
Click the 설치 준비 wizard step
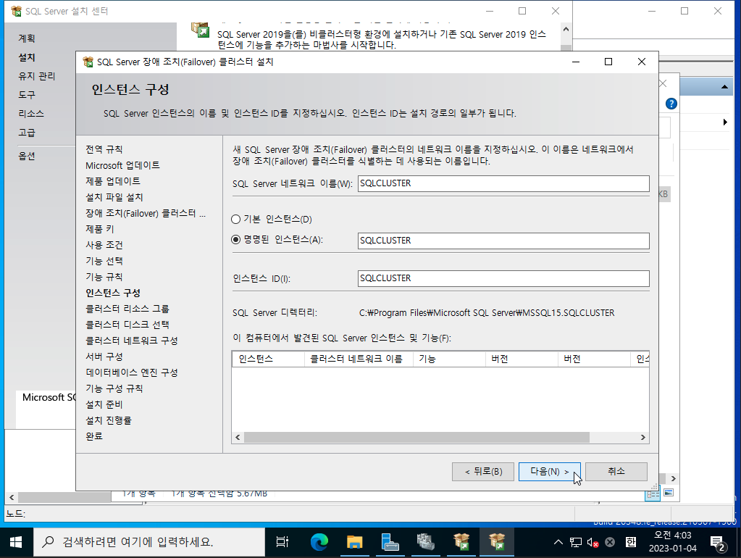[104, 405]
